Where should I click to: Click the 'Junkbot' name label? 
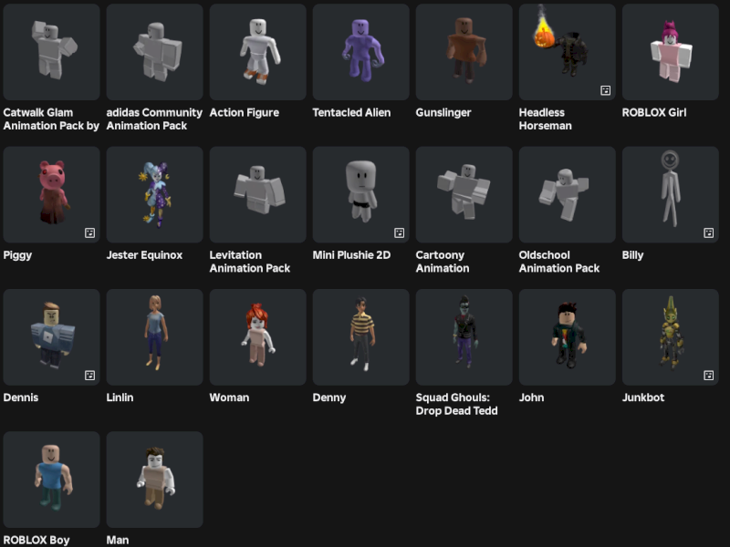tap(643, 397)
